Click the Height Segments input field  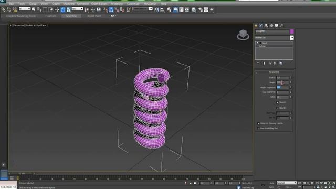[x=282, y=88]
